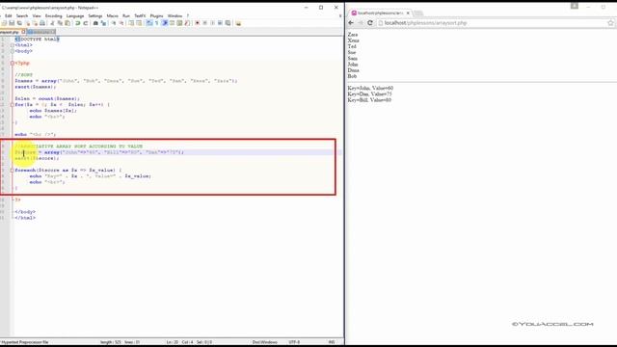617x347 pixels.
Task: Click the 'Key=John, Value=60' output line
Action: [x=370, y=88]
